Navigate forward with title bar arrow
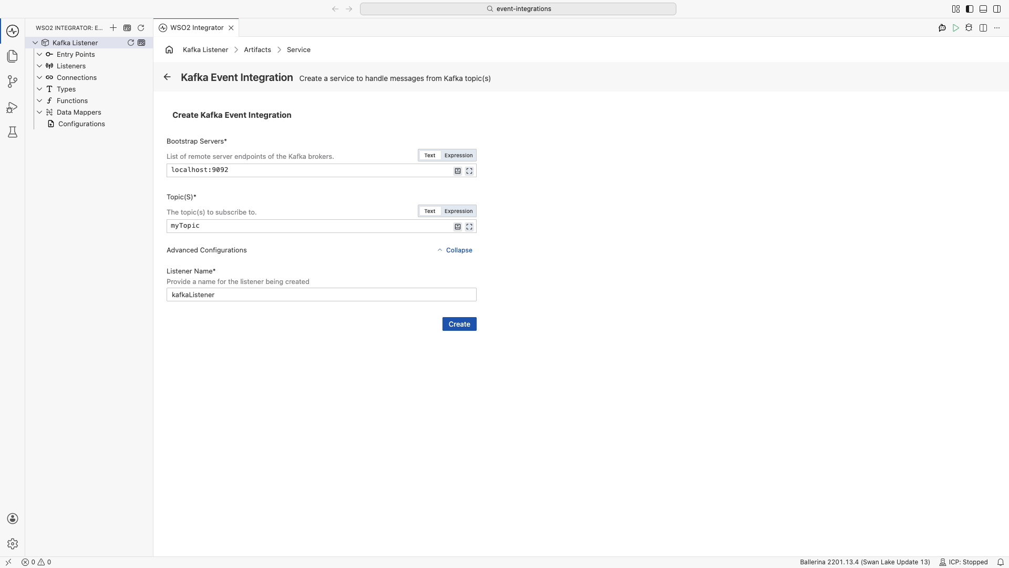The image size is (1009, 568). [x=349, y=9]
